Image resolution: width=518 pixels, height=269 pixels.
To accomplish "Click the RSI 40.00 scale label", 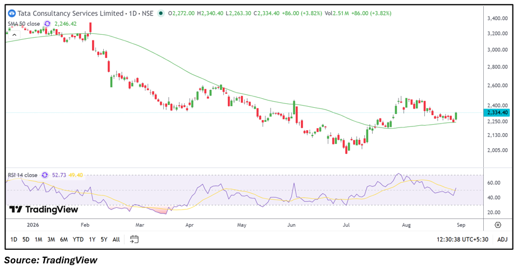I will point(494,198).
